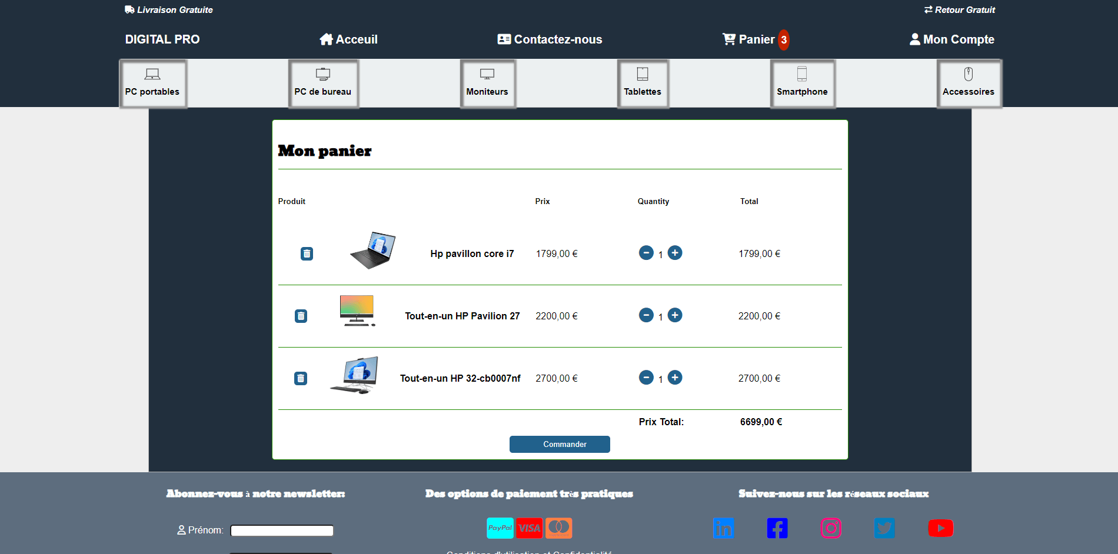
Task: Click the Tout-en-un HP 32-cb0007nf name
Action: tap(460, 378)
